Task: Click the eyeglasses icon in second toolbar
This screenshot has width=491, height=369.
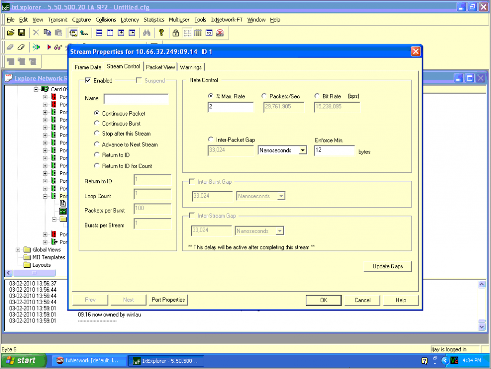Action: point(58,47)
